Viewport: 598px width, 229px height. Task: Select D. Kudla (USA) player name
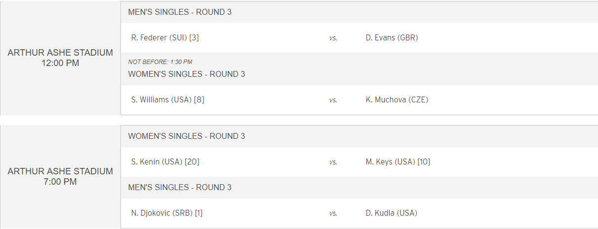click(x=392, y=213)
